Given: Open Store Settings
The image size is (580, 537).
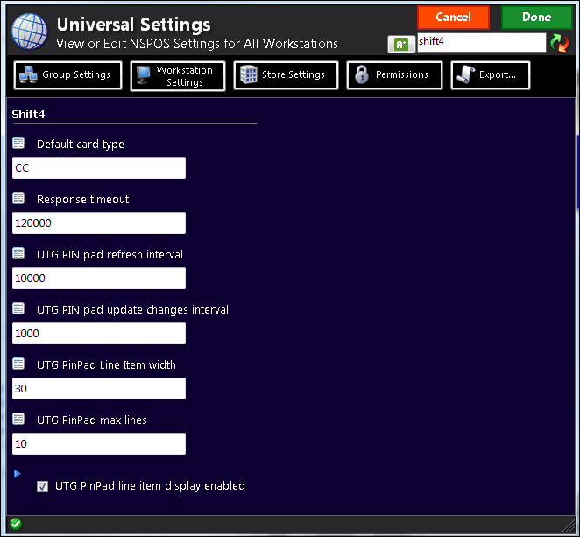Looking at the screenshot, I should coord(286,75).
